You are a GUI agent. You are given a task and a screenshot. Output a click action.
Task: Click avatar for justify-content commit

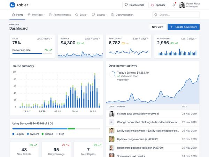pyautogui.click(x=111, y=131)
